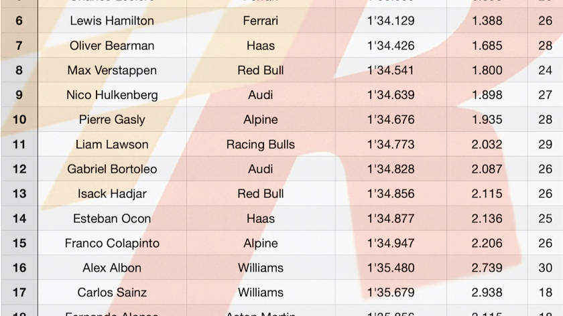Select row number 16 header
563x316 pixels.
tap(19, 268)
